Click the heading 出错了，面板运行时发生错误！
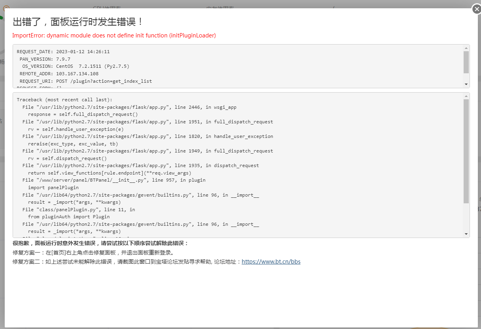 pyautogui.click(x=78, y=21)
